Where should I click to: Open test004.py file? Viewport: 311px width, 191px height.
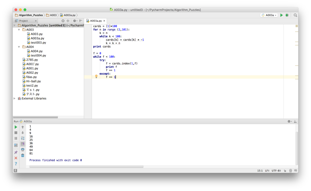click(36, 55)
